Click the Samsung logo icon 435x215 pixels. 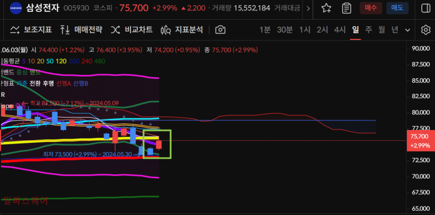(16, 8)
